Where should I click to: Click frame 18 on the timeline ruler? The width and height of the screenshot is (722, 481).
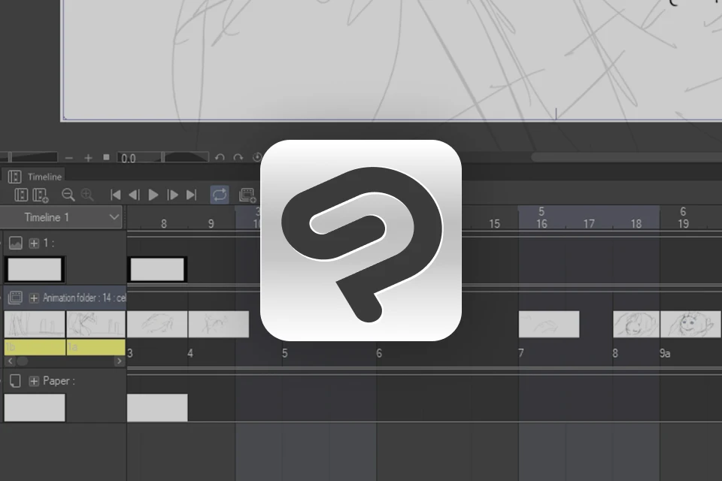636,224
